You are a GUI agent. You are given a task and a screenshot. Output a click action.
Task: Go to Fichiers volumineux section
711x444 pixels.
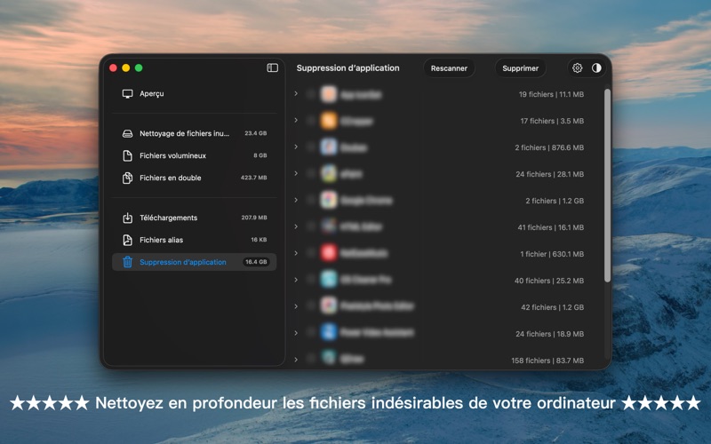(x=194, y=156)
